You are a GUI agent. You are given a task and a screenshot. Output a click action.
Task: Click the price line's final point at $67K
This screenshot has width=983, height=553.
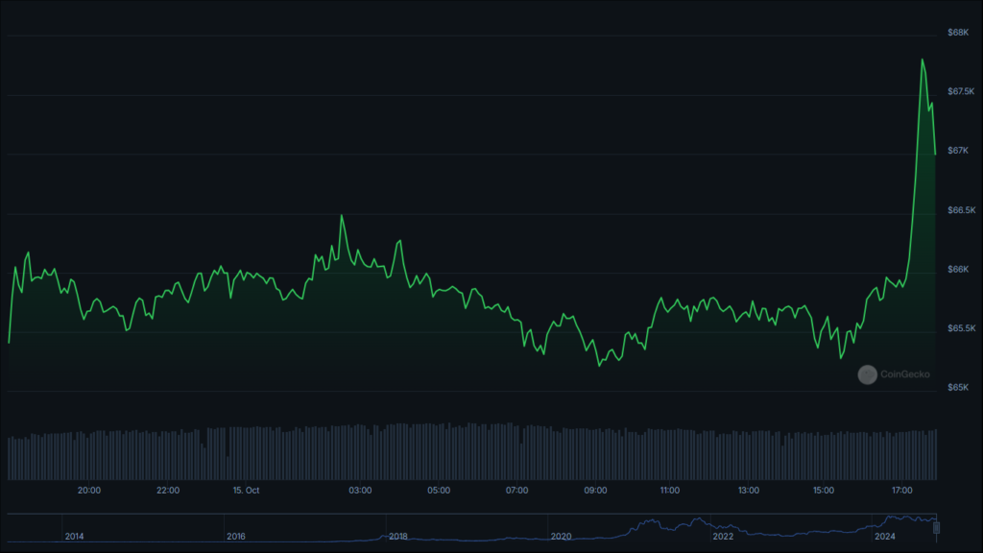point(935,154)
